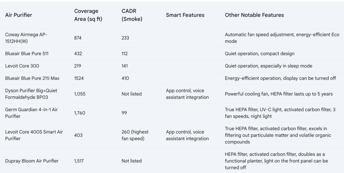Click Dyson's "App control, voice assistant integration" cell
This screenshot has width=344, height=173.
[187, 94]
